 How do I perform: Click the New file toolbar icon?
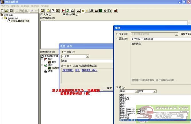coord(2,11)
